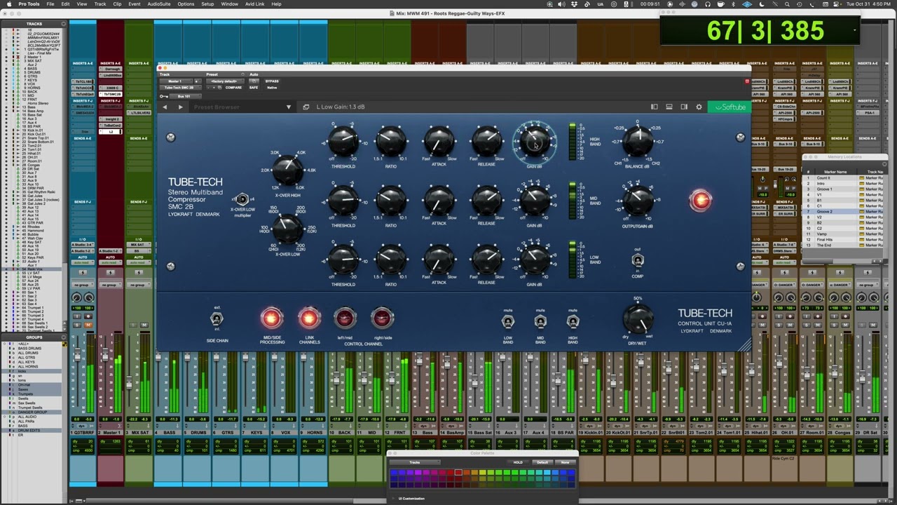Click the Balance dB knob
Viewport: 897px width, 505px height.
(x=638, y=142)
